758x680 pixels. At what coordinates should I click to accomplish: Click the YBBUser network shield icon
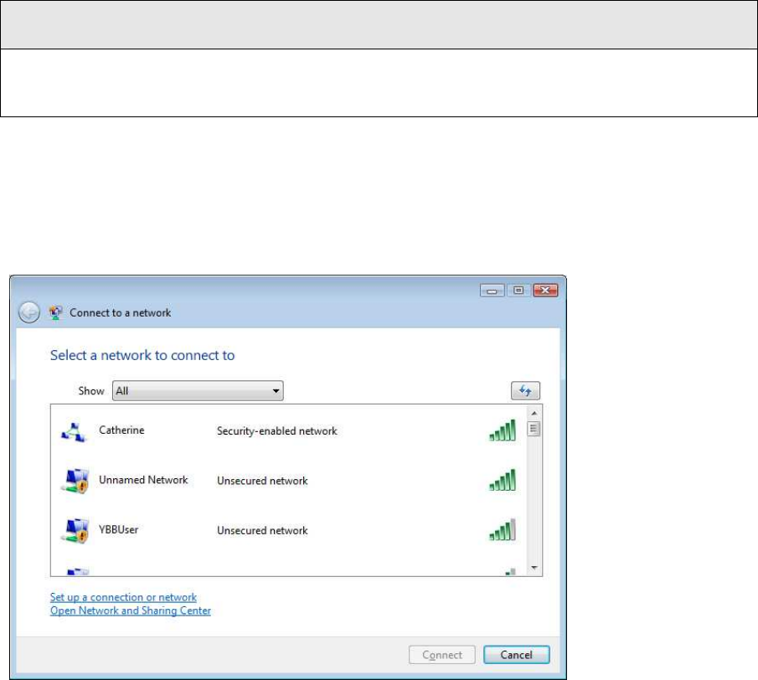tap(75, 531)
